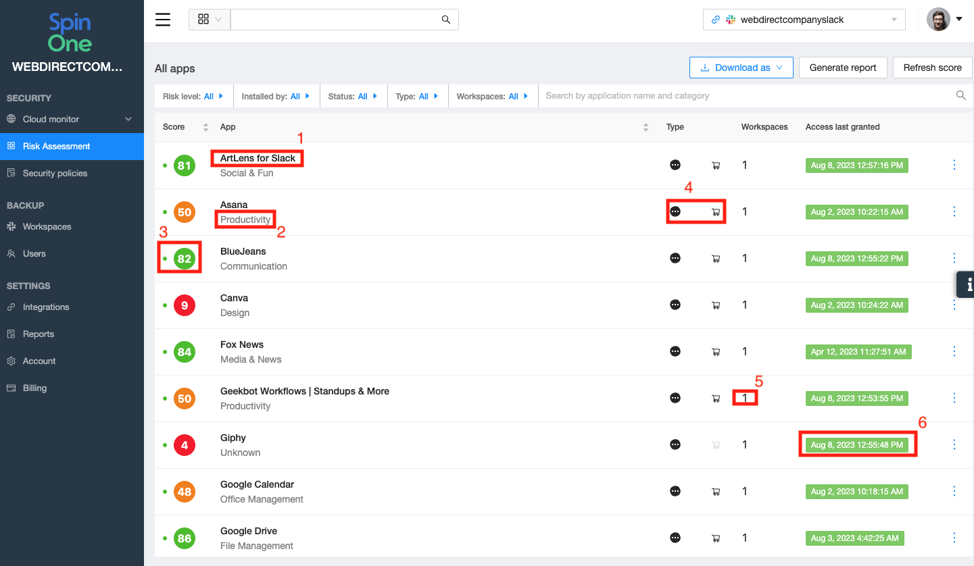Image resolution: width=974 pixels, height=566 pixels.
Task: Click the Generate report button
Action: coord(842,68)
